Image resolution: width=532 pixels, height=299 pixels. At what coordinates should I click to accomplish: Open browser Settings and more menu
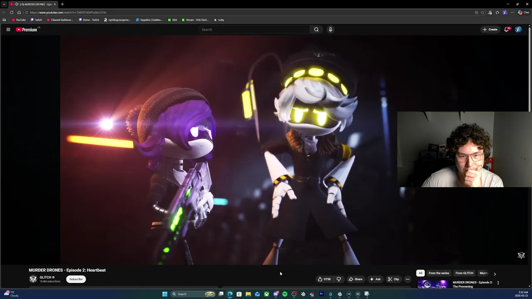click(x=512, y=12)
